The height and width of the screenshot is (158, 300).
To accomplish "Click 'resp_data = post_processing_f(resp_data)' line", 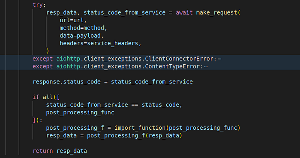I will coord(114,135).
